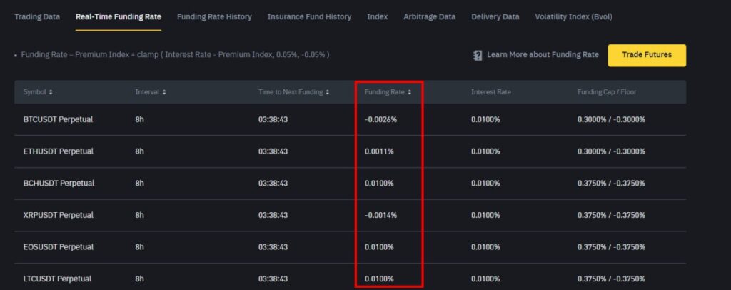731x290 pixels.
Task: Switch to Funding Rate History tab
Action: (x=214, y=16)
